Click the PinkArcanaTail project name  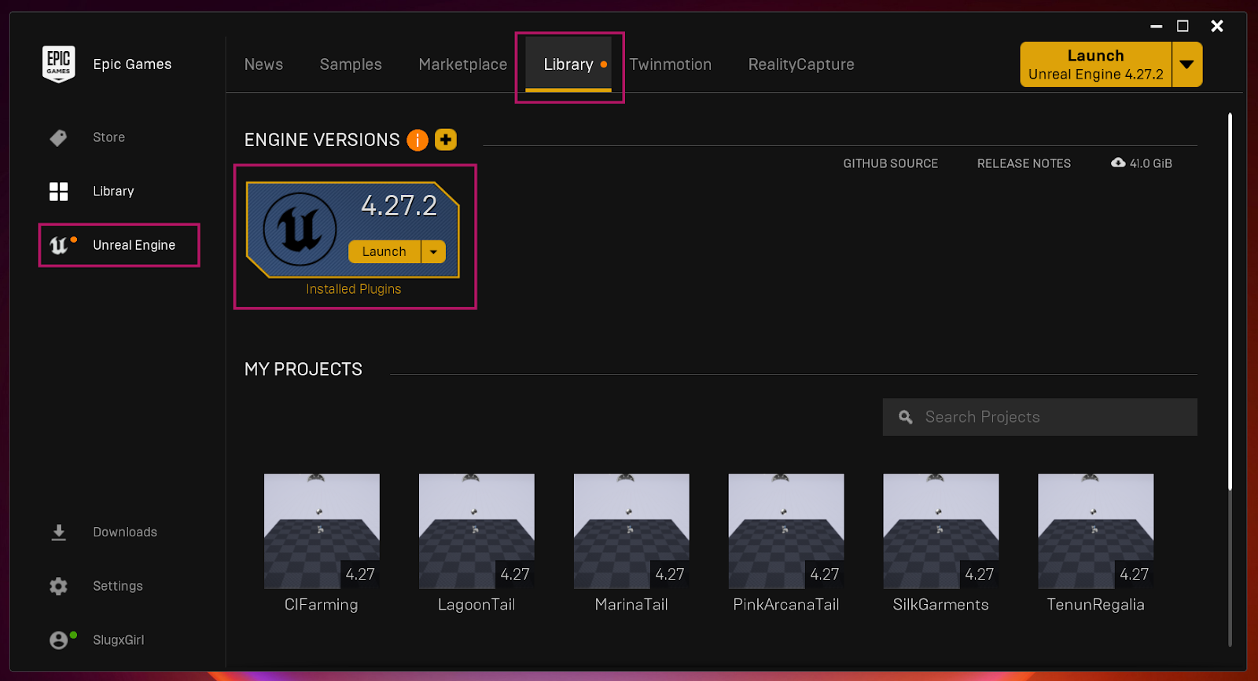tap(786, 605)
